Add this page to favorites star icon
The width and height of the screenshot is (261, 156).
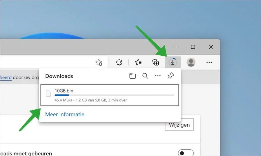tap(99, 62)
